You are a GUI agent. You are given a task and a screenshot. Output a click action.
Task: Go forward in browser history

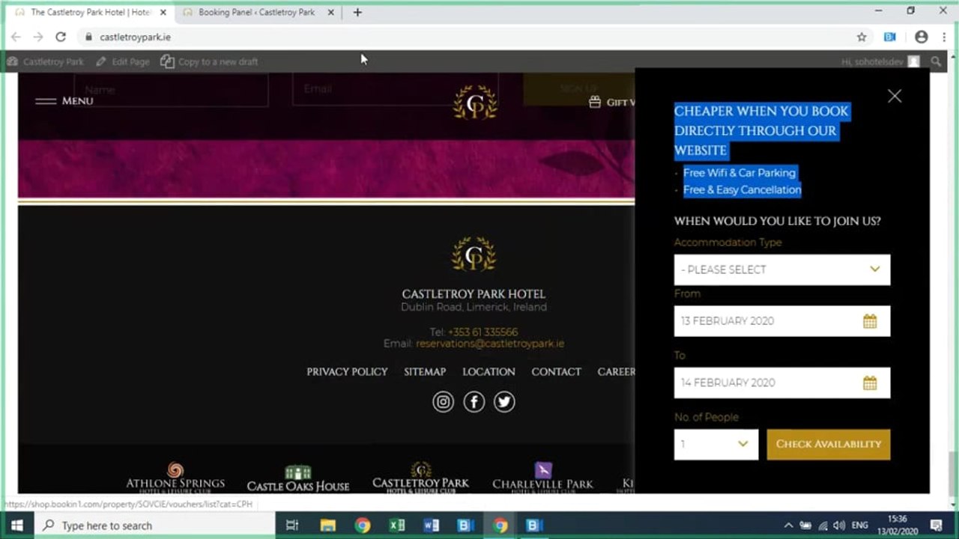[x=38, y=37]
